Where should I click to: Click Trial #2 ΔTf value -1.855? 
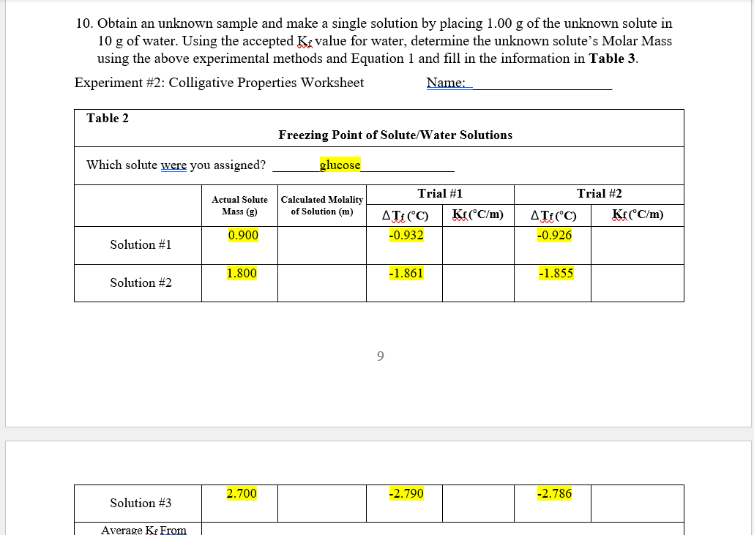click(x=556, y=273)
